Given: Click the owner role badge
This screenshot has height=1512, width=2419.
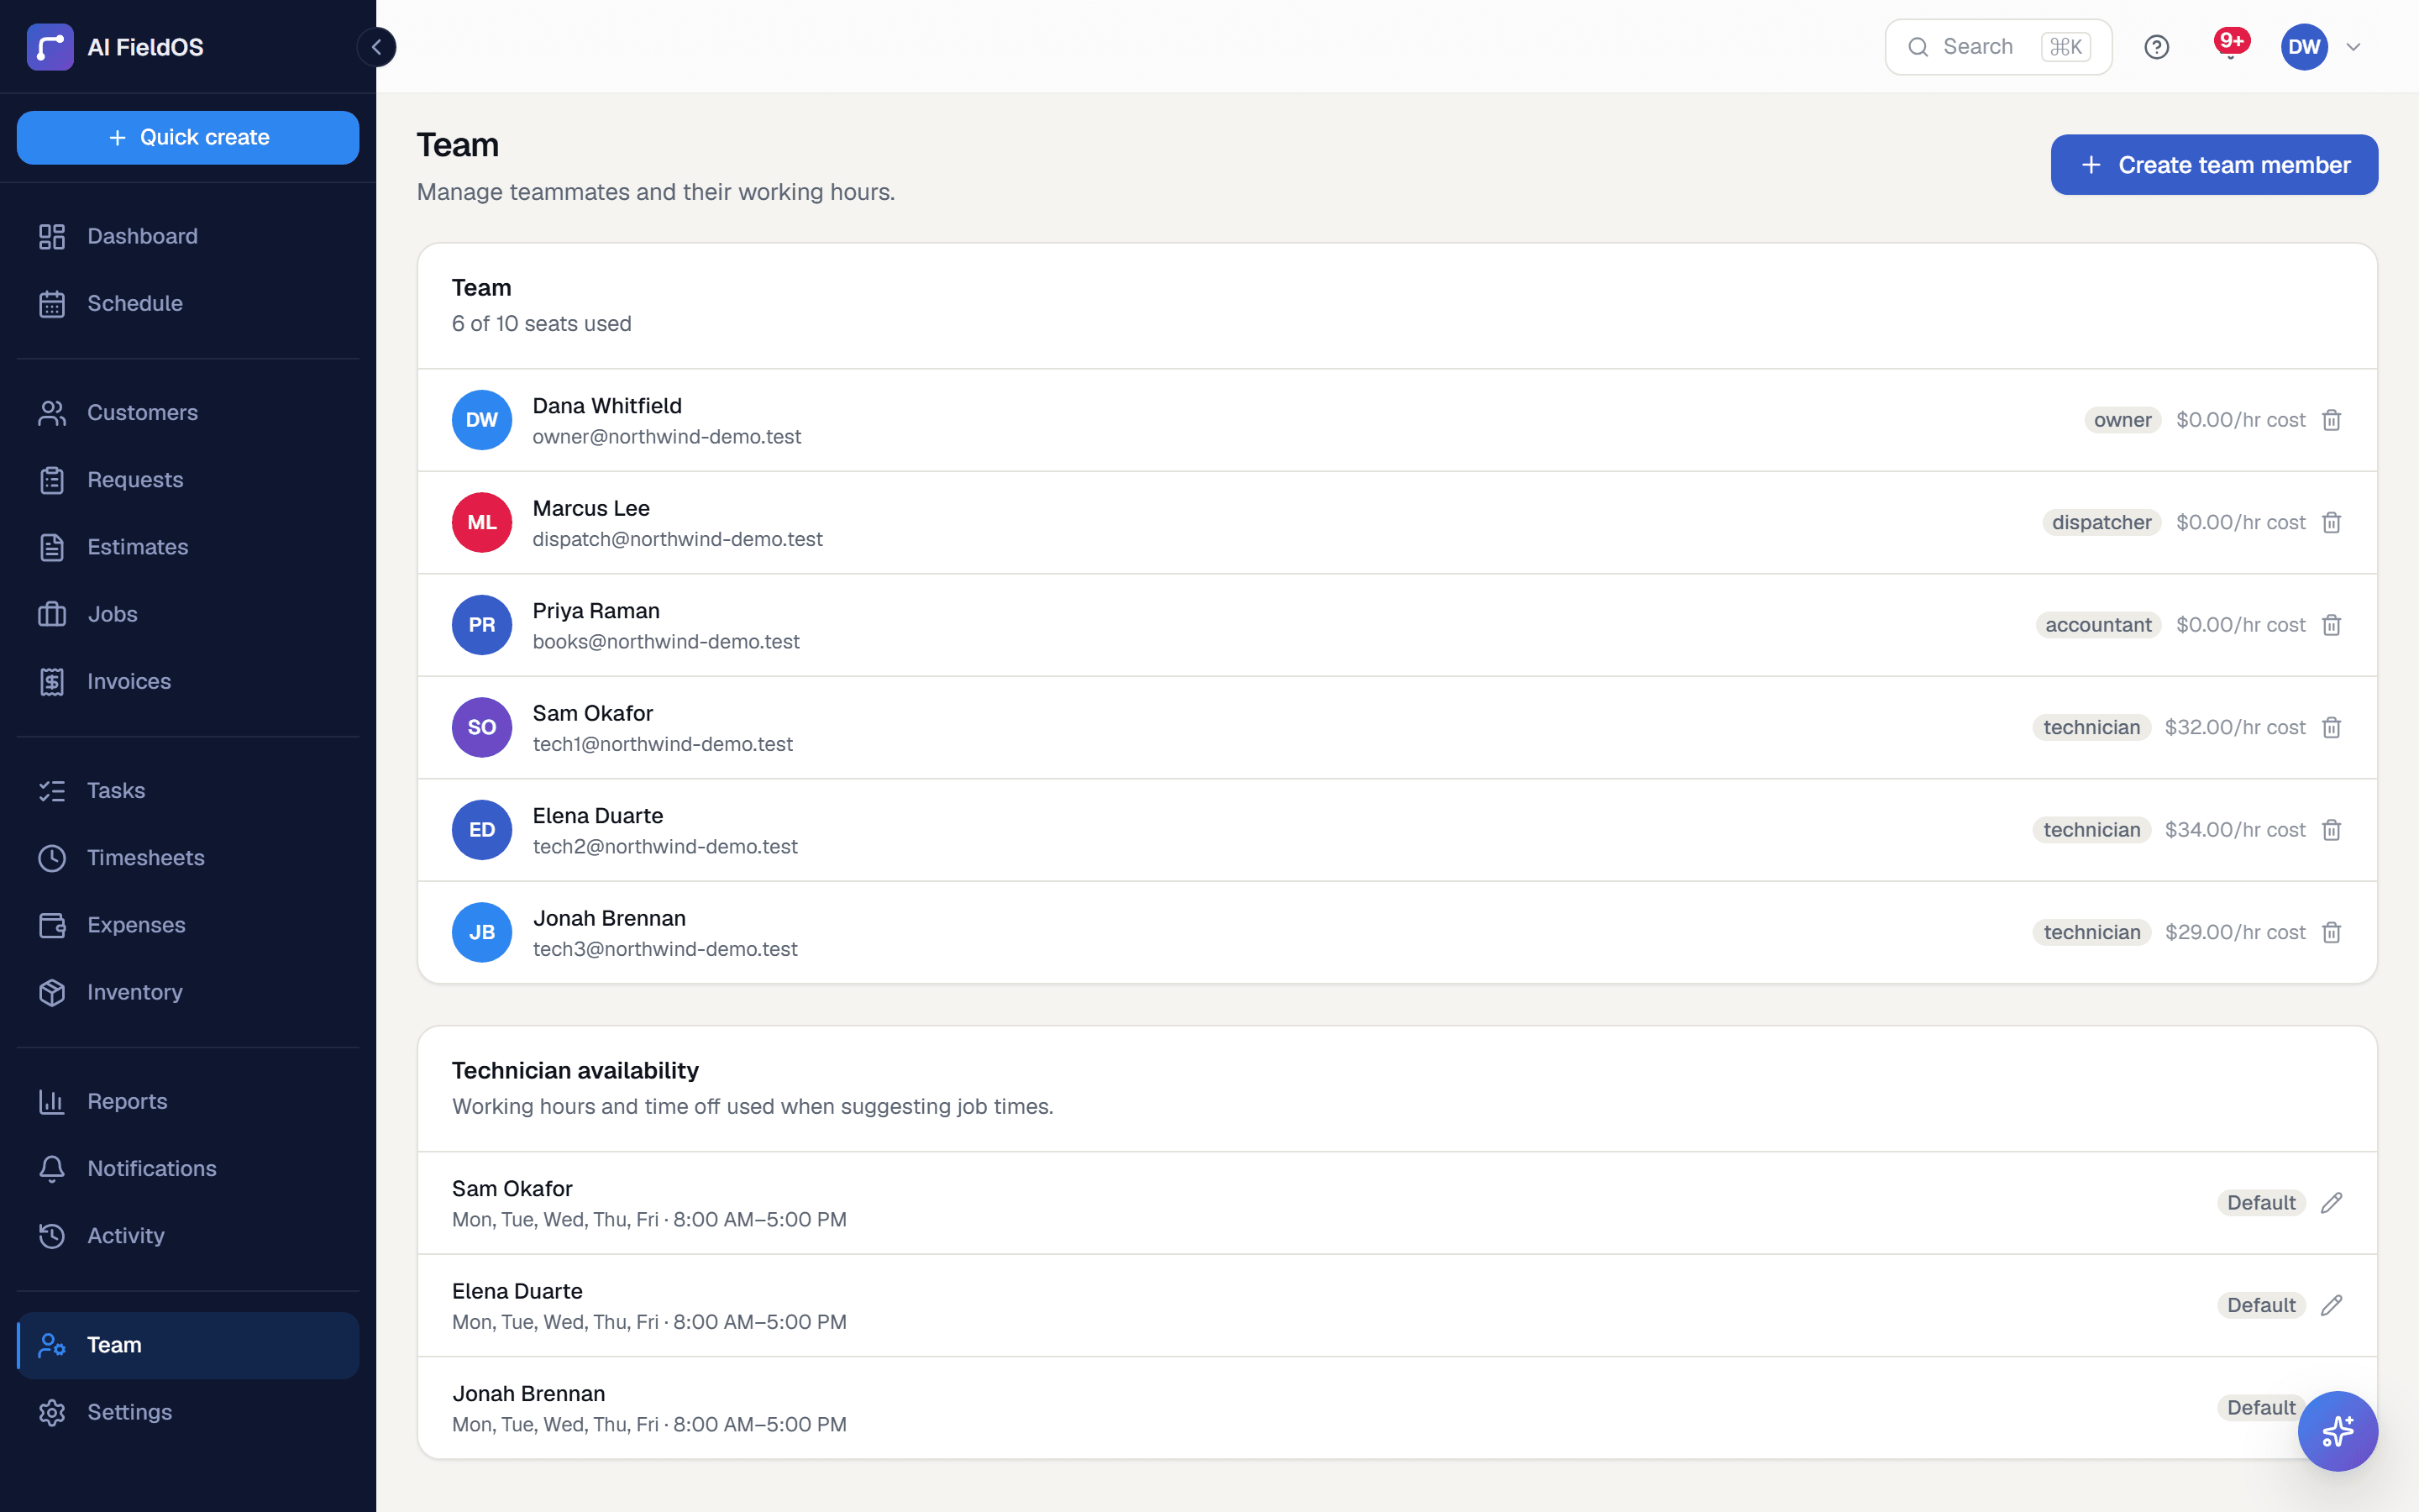Looking at the screenshot, I should pos(2123,420).
